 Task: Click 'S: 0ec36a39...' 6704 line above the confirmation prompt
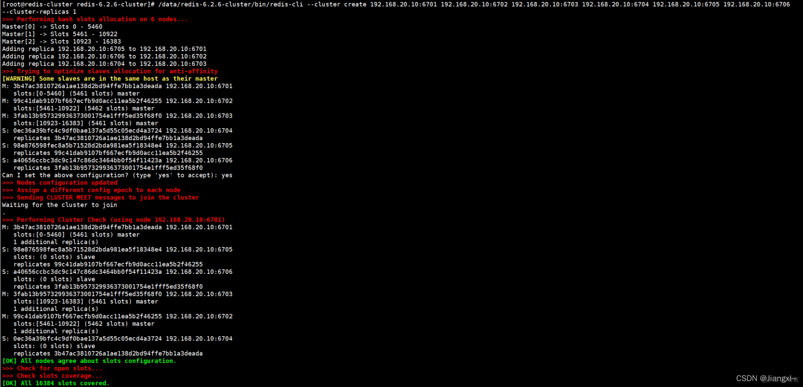click(117, 131)
